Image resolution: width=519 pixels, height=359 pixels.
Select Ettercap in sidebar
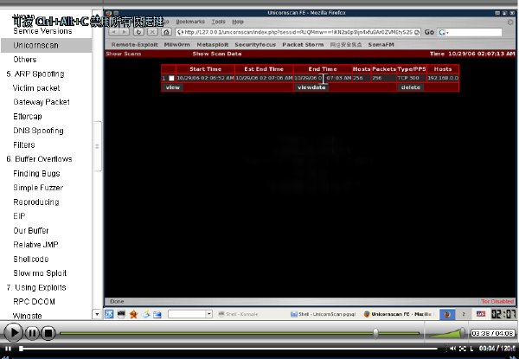click(x=28, y=117)
